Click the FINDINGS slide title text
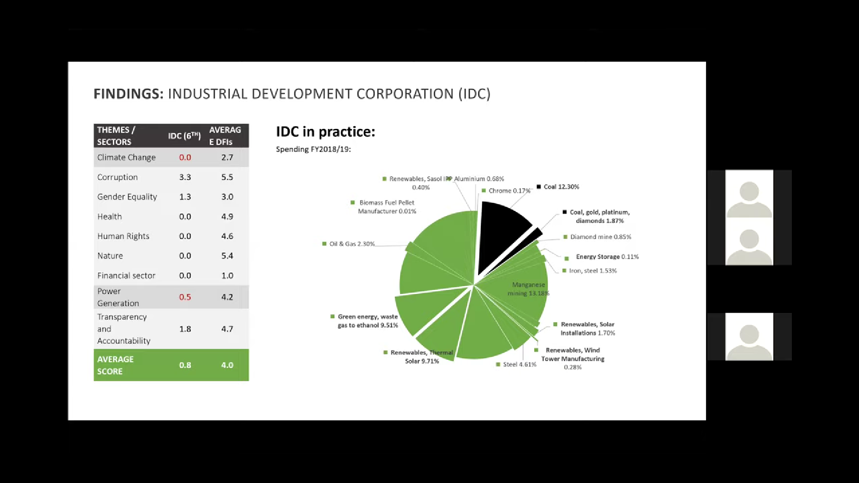The height and width of the screenshot is (483, 859). click(292, 94)
